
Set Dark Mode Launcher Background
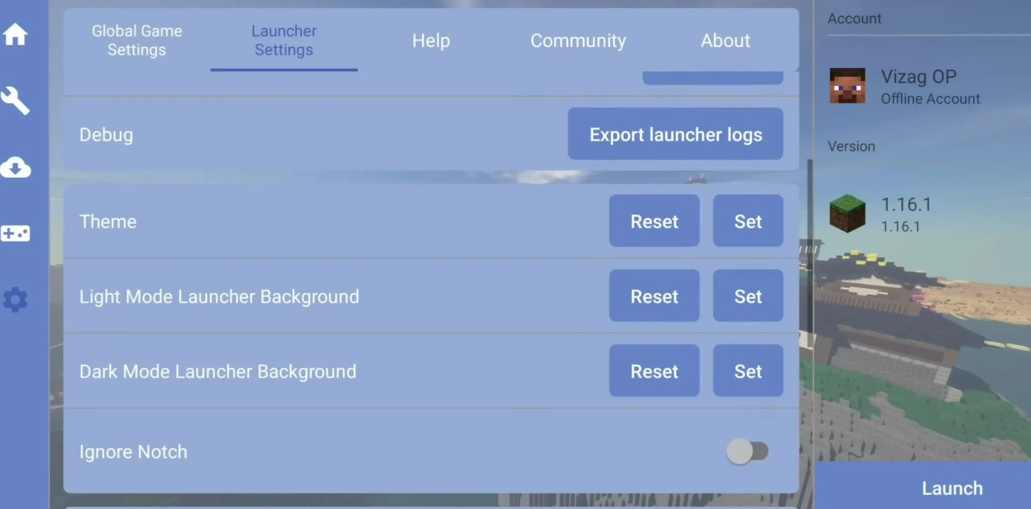pos(748,371)
